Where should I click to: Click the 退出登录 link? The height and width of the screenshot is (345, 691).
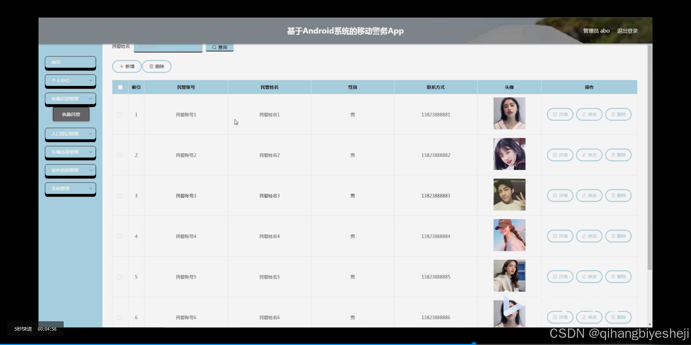point(627,31)
